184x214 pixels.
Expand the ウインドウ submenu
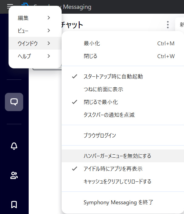click(35, 43)
